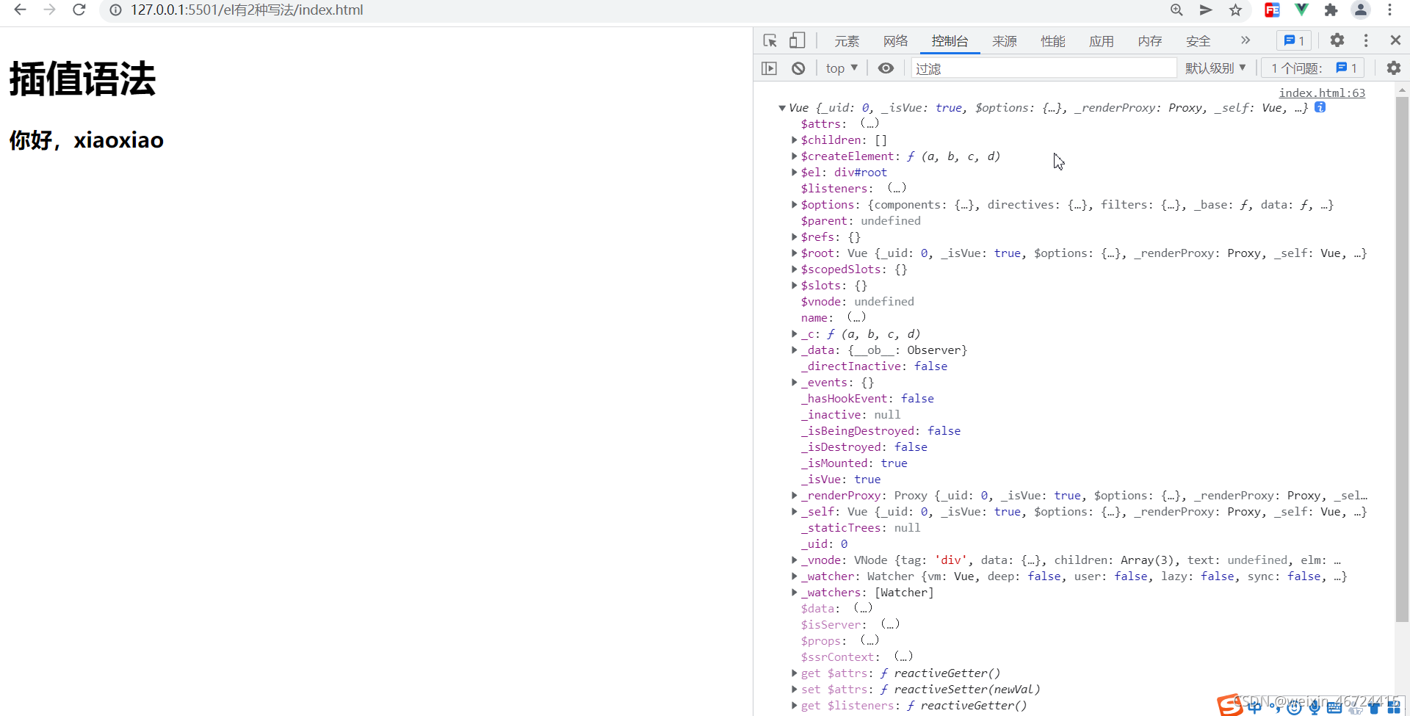Select the 控制台 tab

950,41
